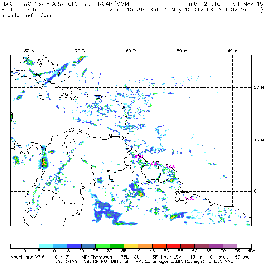Click the '20' tick label on the color bar

pos(81,251)
